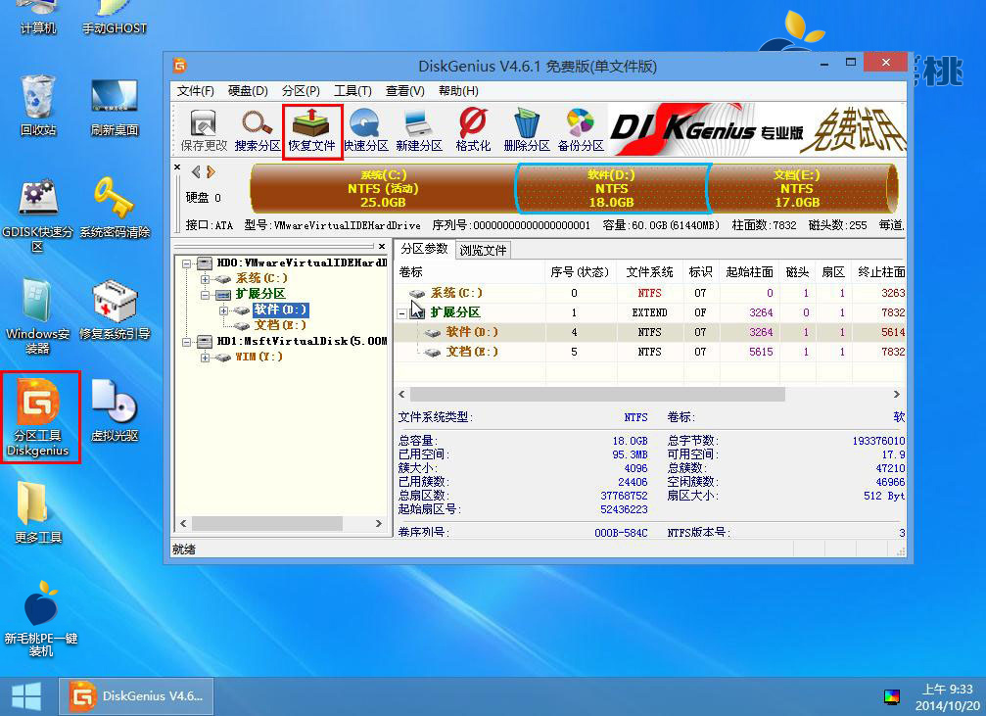
Task: Open the Backup Partition (备份分区) tool
Action: click(x=581, y=130)
